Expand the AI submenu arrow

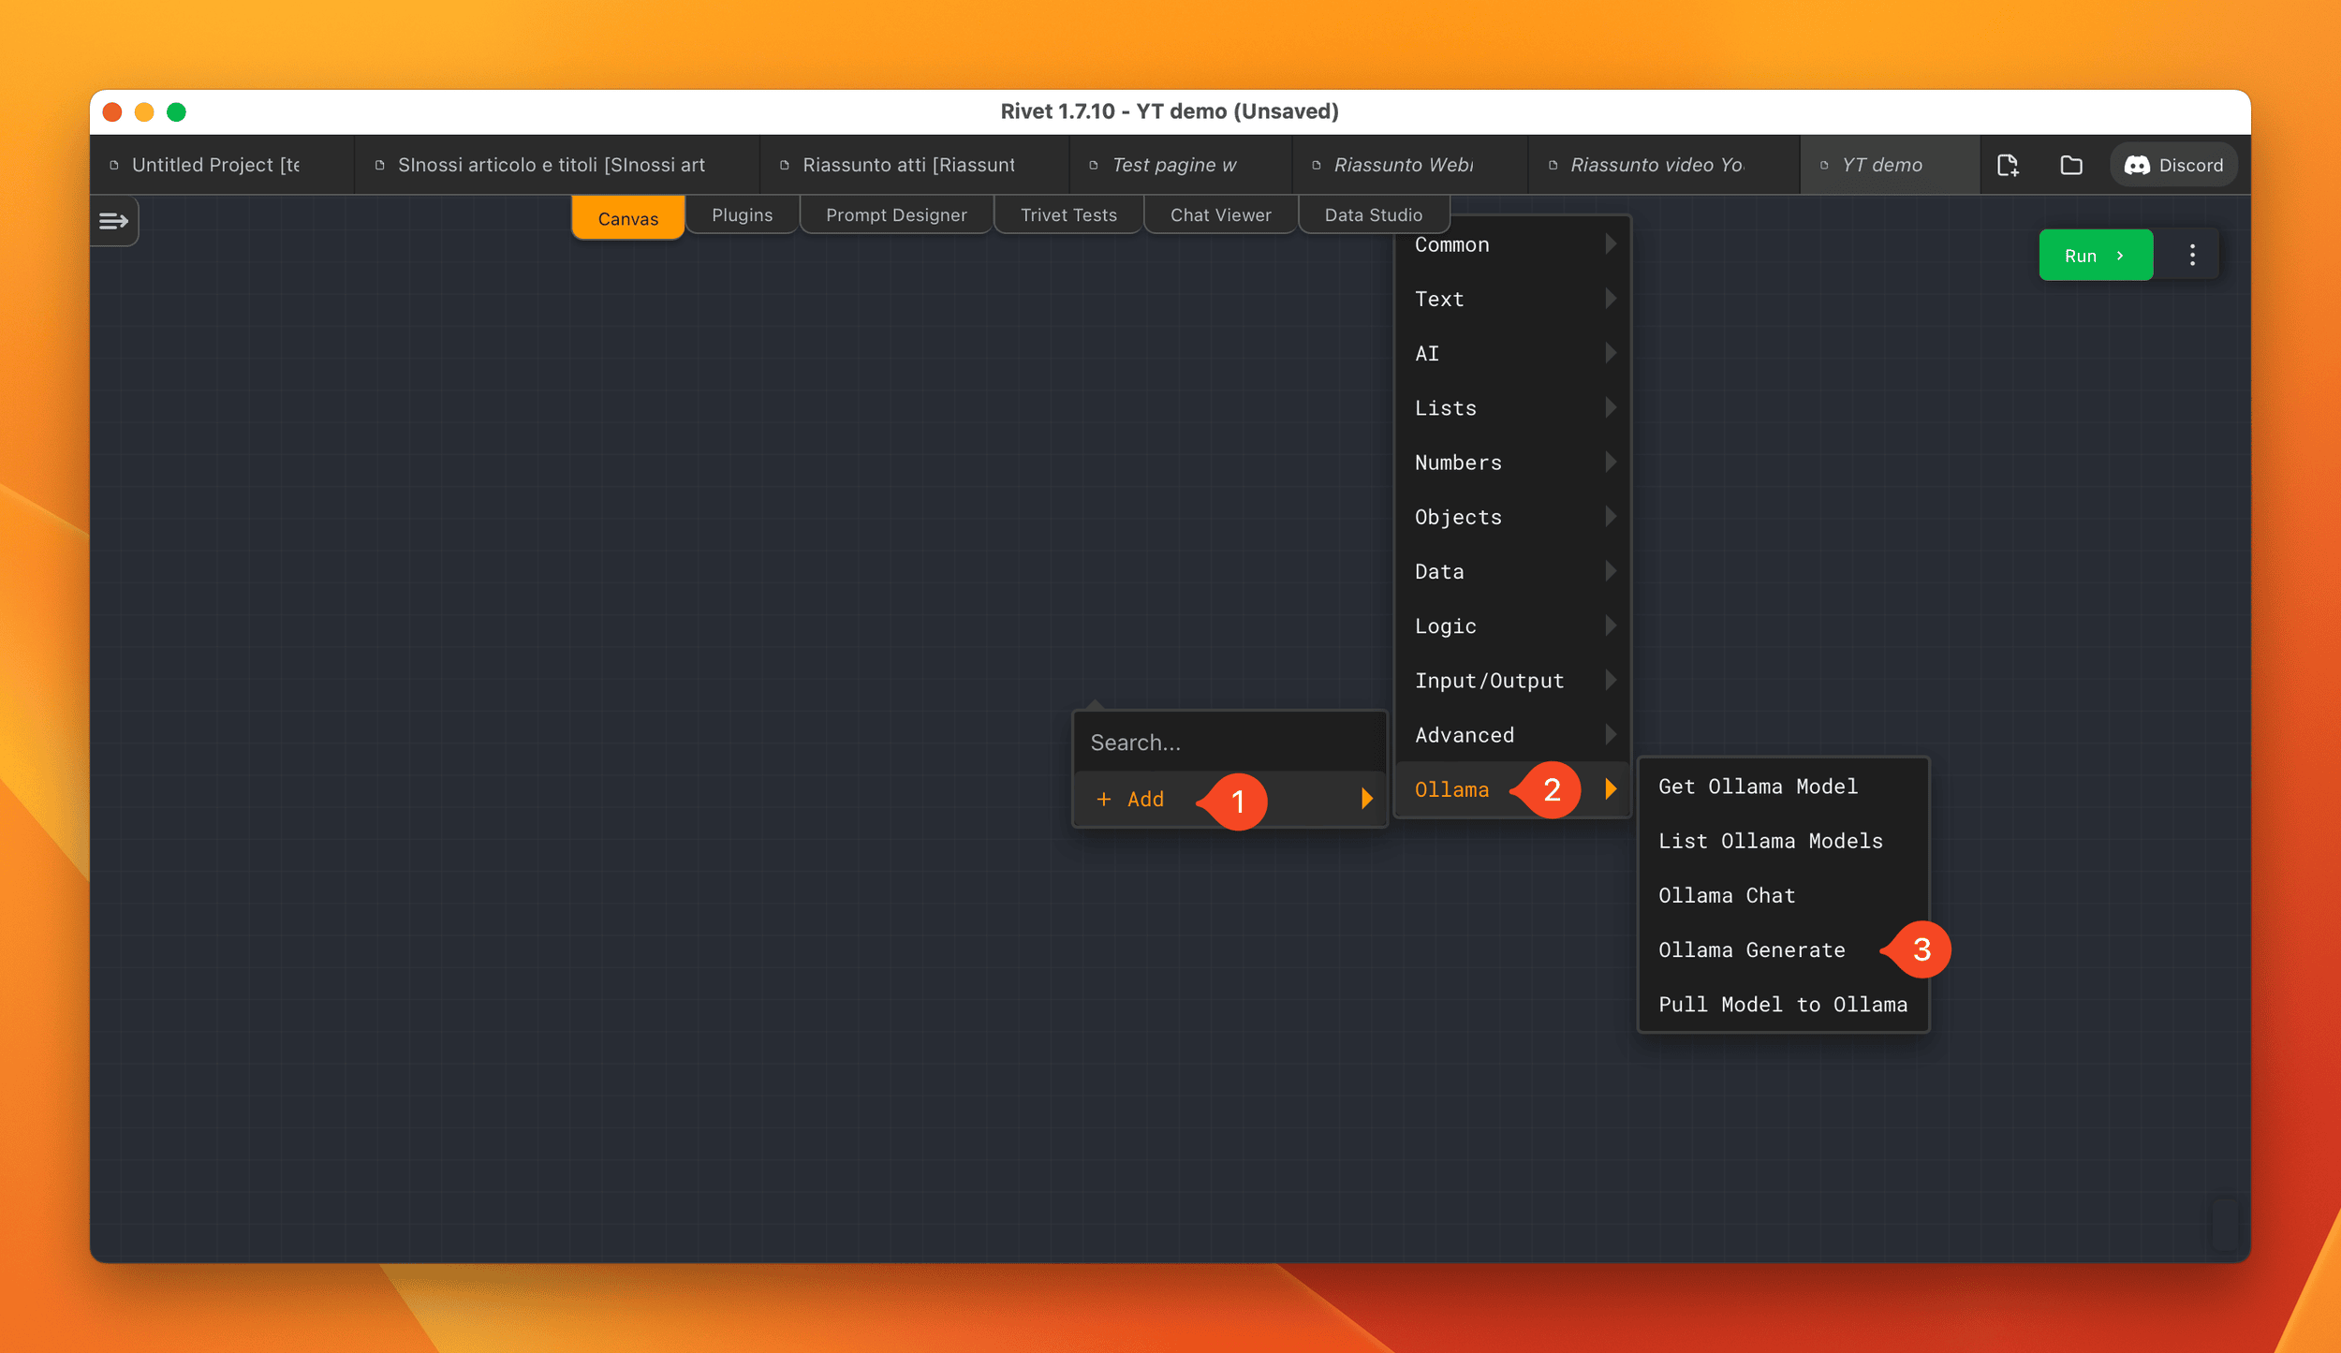(1611, 353)
